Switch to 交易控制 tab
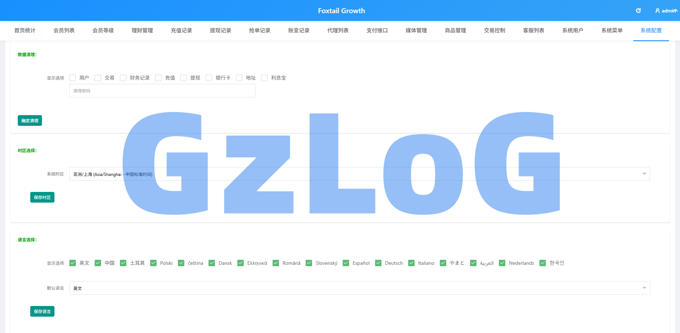The image size is (680, 333). (x=495, y=31)
